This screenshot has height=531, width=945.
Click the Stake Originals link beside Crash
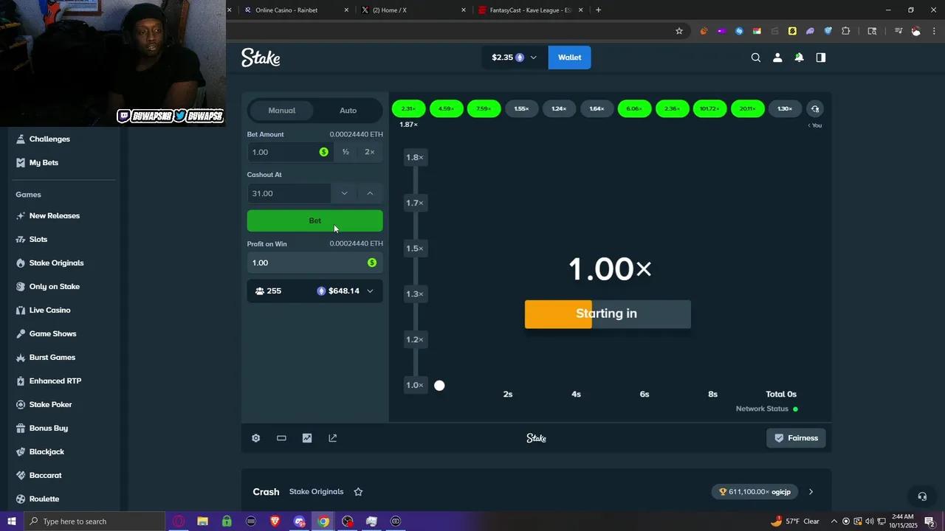coord(316,492)
